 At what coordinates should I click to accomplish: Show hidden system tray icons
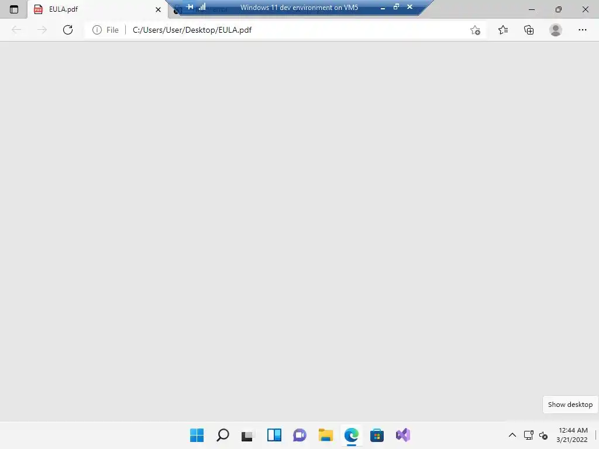pos(512,435)
